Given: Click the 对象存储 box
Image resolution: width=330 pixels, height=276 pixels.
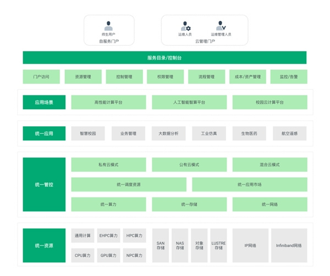Looking at the screenshot, I should [x=199, y=245].
